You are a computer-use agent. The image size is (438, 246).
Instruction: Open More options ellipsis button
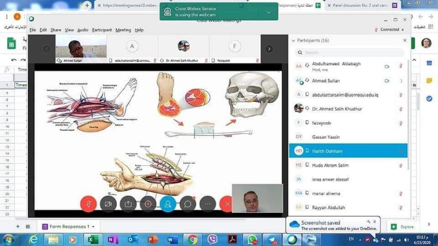(207, 204)
